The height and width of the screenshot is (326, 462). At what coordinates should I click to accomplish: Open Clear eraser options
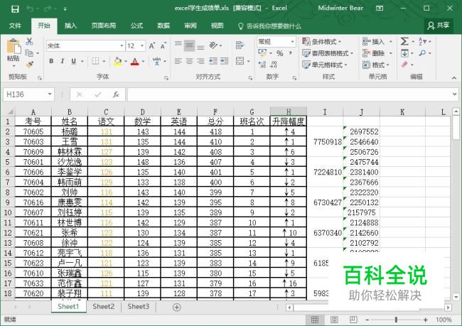(x=404, y=65)
